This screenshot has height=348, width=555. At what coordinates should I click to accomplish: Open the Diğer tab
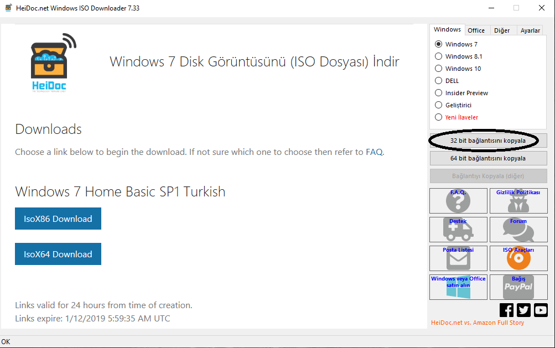(502, 30)
